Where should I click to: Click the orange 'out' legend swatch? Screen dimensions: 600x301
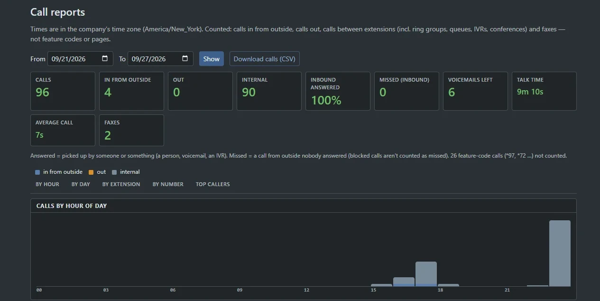coord(91,172)
